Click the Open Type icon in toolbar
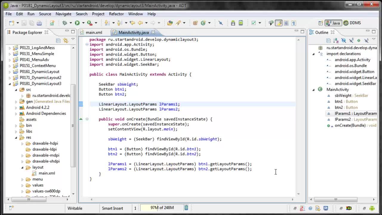This screenshot has width=382, height=215. point(170,23)
